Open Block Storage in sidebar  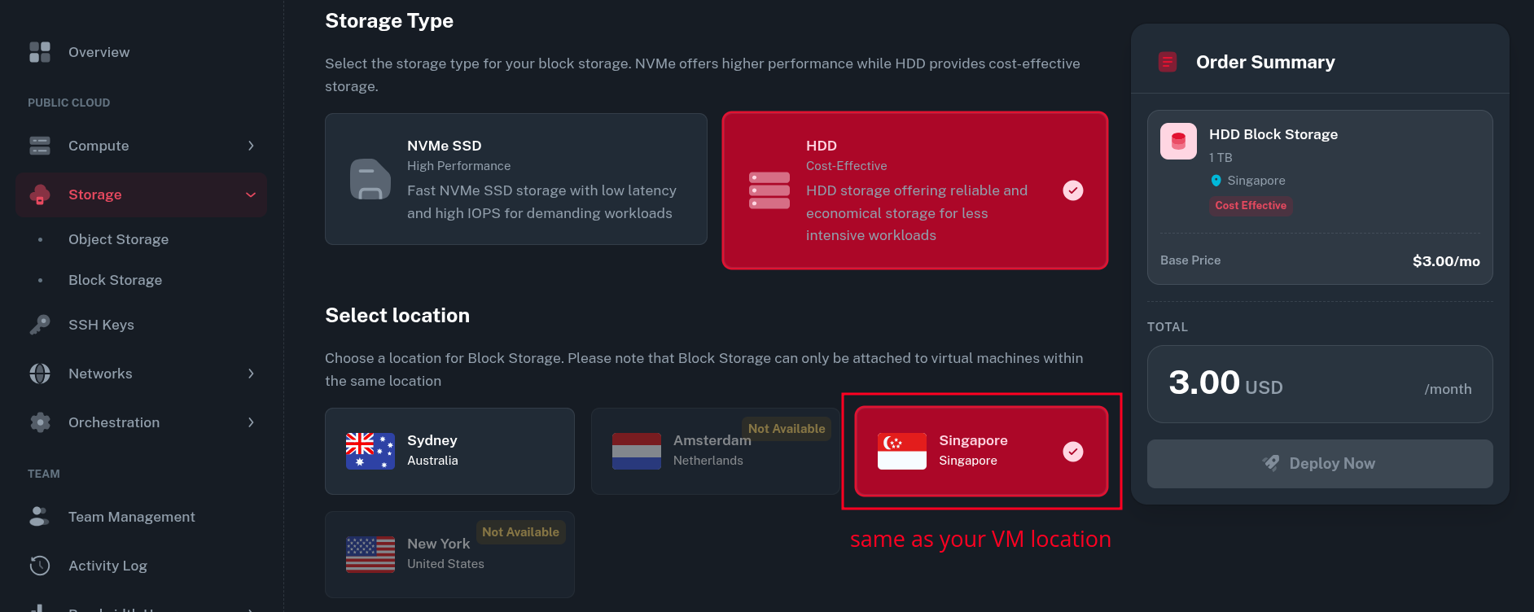click(115, 280)
